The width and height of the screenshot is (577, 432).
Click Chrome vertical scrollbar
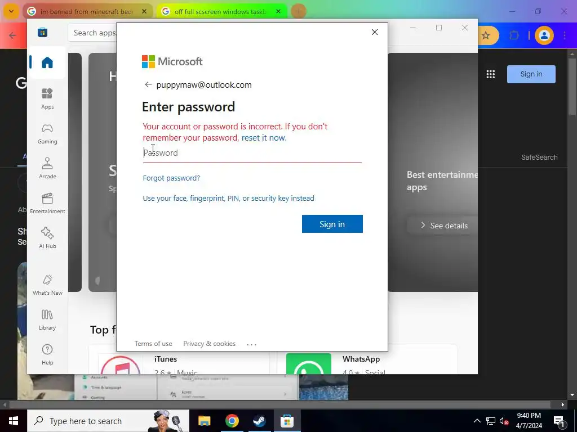point(572,87)
